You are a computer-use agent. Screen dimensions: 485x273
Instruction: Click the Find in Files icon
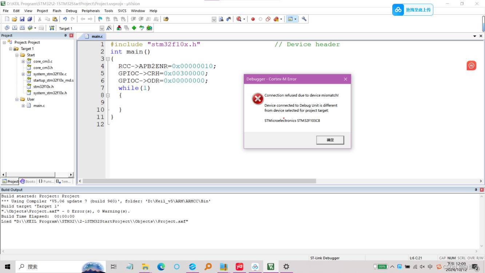[x=166, y=19]
